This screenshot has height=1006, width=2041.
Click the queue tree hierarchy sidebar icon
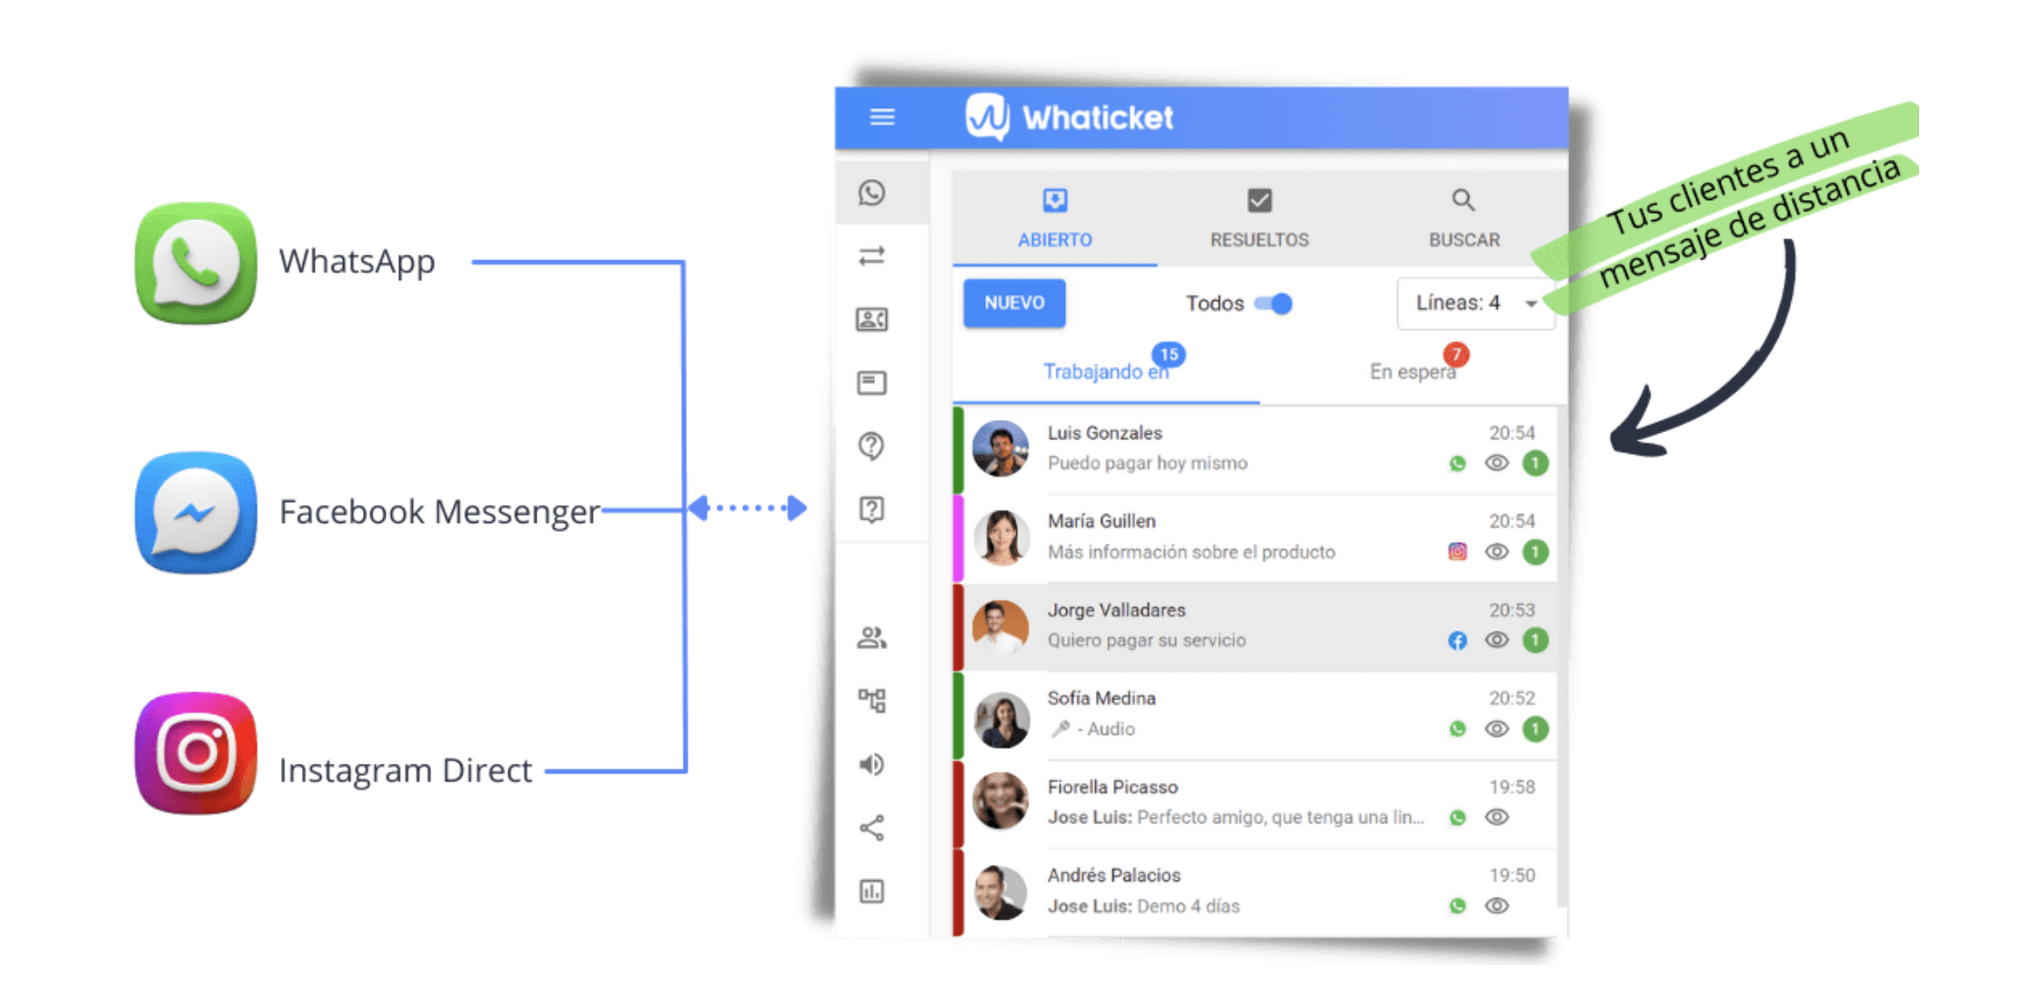click(871, 700)
